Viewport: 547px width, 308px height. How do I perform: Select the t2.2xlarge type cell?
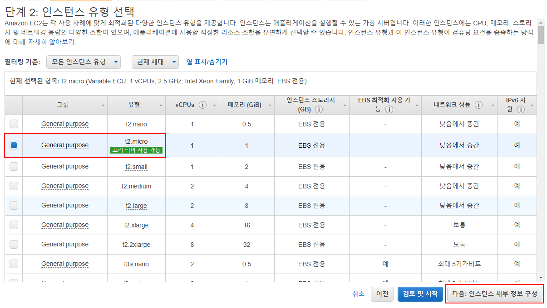(x=136, y=244)
